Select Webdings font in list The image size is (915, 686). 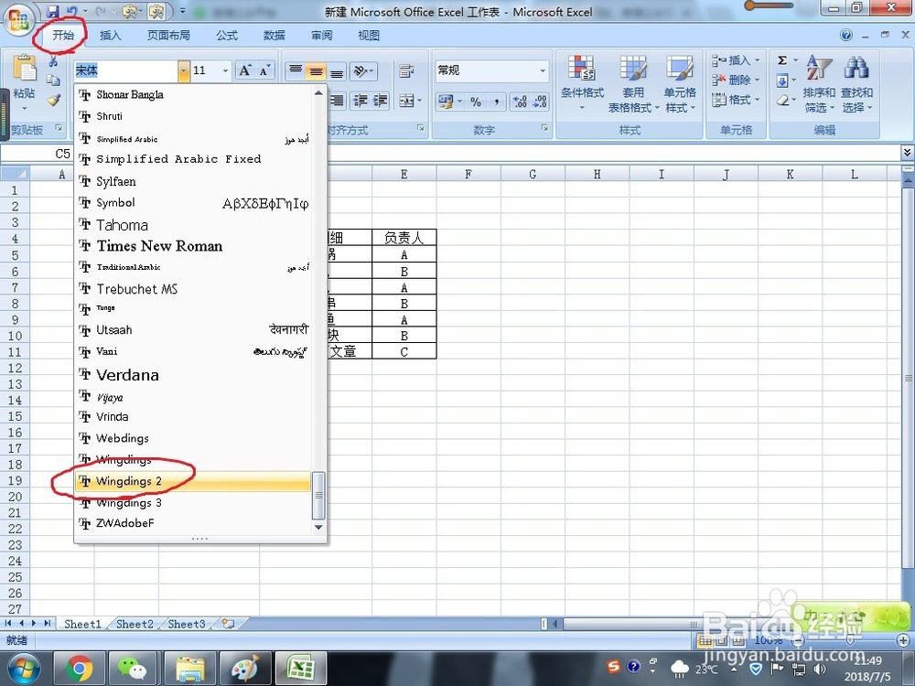193,438
